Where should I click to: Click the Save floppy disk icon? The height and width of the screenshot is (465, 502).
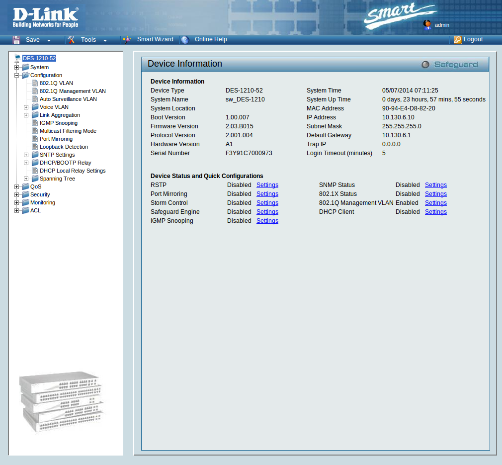16,40
